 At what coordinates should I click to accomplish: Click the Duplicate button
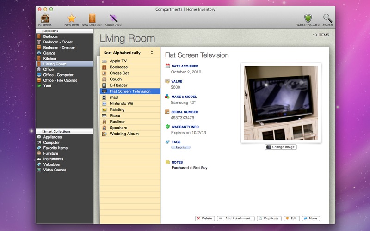(x=269, y=219)
